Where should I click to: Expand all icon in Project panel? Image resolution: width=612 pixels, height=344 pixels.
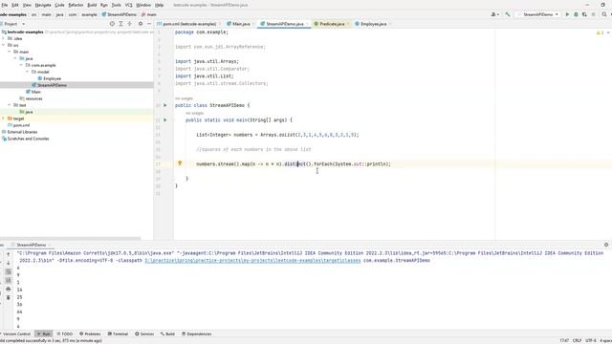(120, 24)
